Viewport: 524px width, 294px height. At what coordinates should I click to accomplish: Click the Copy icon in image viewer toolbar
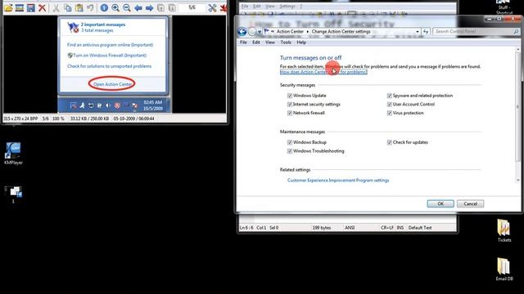68,7
